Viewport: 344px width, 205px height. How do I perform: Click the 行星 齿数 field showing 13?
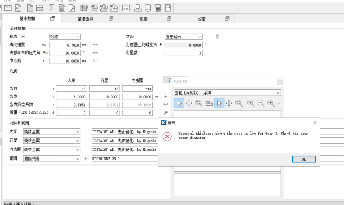click(104, 89)
